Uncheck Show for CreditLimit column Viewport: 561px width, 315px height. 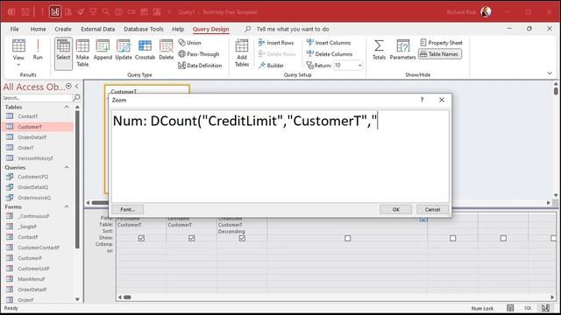point(242,238)
